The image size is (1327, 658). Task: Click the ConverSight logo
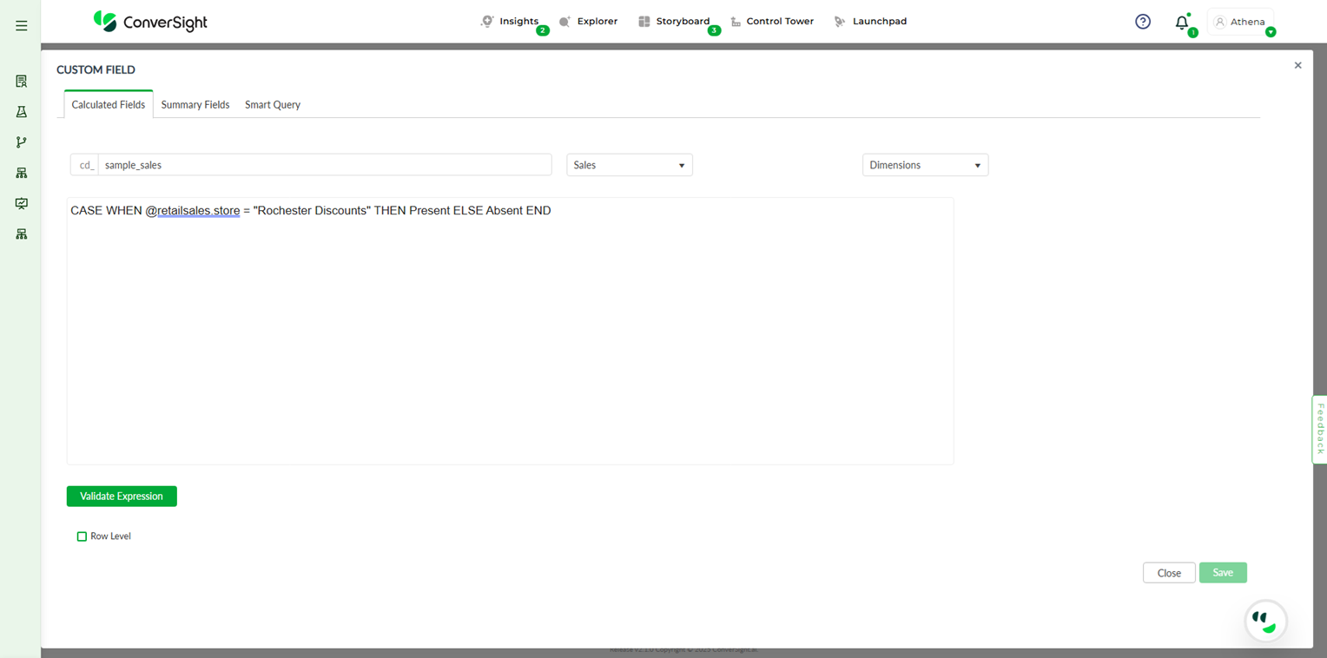[151, 22]
